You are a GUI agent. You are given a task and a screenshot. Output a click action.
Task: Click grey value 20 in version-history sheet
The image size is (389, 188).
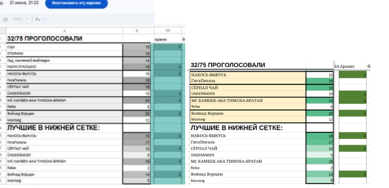tap(137, 113)
